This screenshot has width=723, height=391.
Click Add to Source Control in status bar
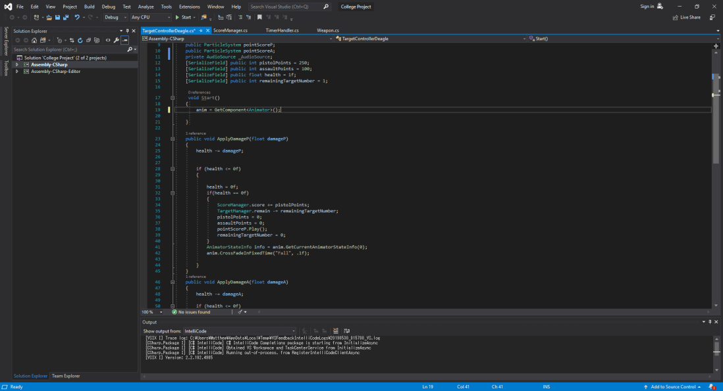pos(672,387)
